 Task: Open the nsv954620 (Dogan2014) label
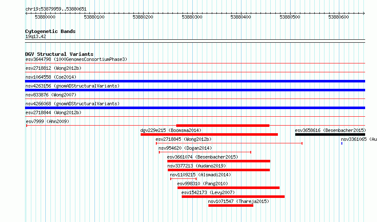click(185, 148)
